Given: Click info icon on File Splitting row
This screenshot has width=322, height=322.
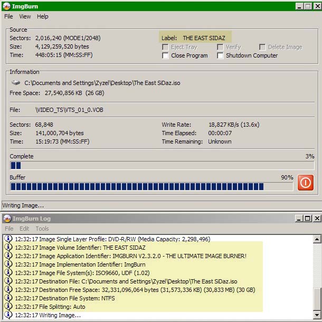Looking at the screenshot, I should [x=8, y=306].
